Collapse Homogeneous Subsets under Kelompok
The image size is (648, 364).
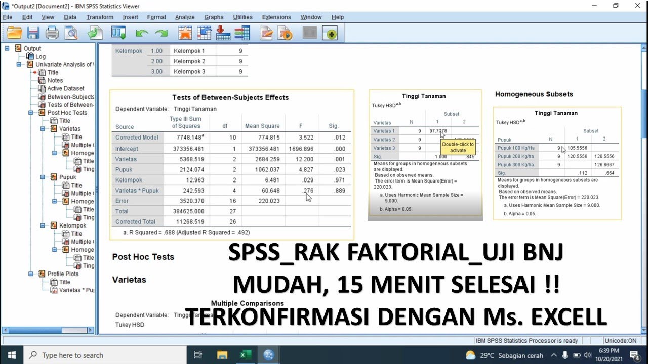point(56,250)
